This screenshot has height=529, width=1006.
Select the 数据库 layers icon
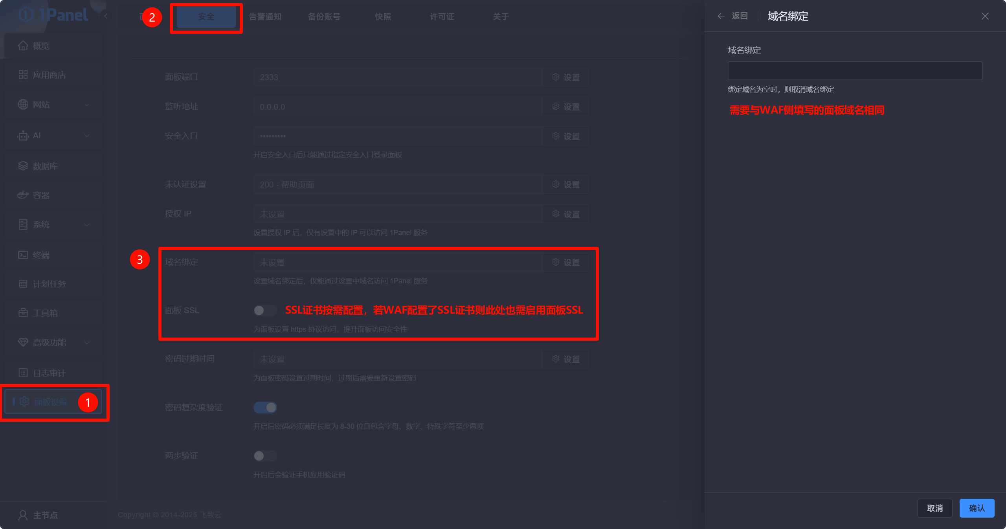click(x=23, y=166)
